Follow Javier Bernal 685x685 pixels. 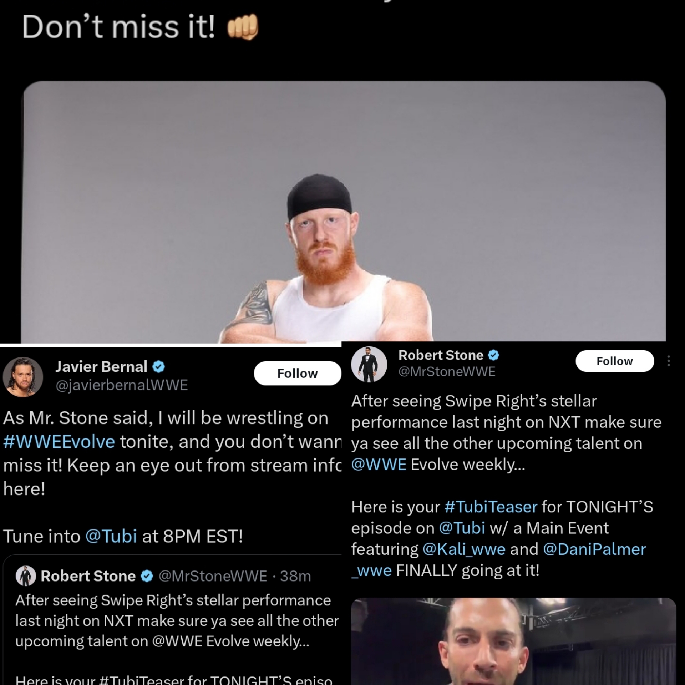[x=298, y=373]
